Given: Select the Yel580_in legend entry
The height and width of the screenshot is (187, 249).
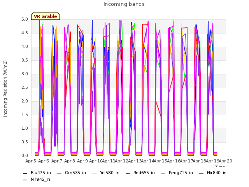Looking at the screenshot, I should tap(106, 173).
